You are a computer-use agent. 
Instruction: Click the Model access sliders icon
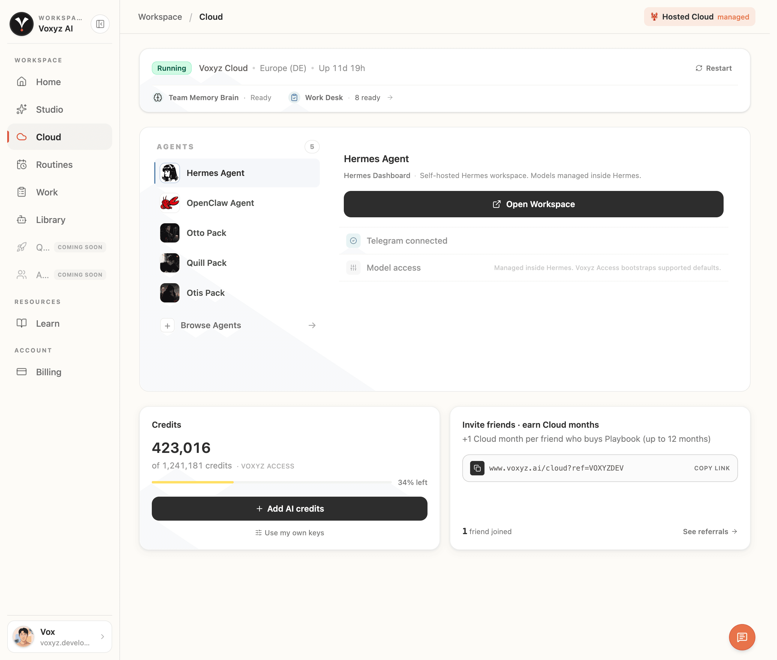point(353,268)
